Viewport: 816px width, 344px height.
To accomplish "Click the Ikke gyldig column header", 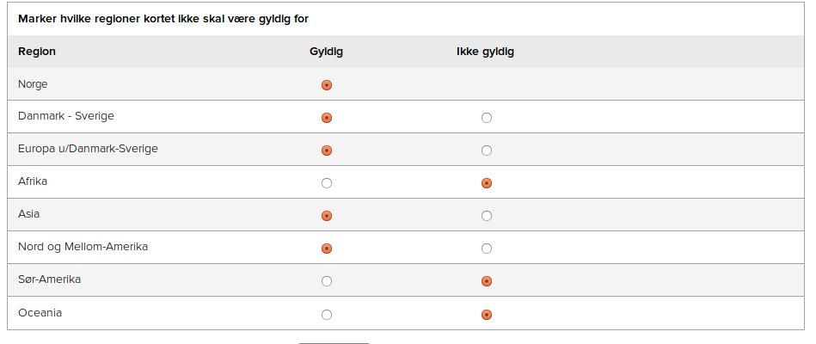I will [x=485, y=52].
